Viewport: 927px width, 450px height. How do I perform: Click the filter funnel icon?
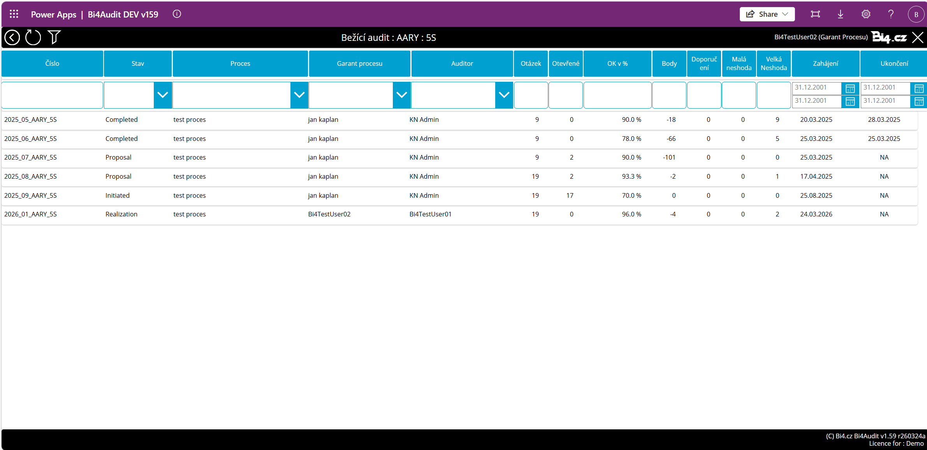54,37
